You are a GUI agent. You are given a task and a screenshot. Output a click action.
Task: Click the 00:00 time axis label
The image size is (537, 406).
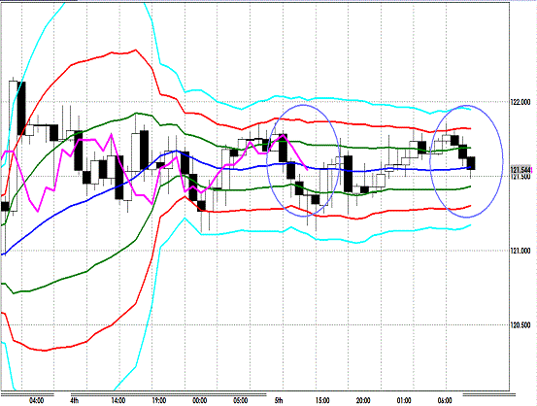pyautogui.click(x=200, y=400)
